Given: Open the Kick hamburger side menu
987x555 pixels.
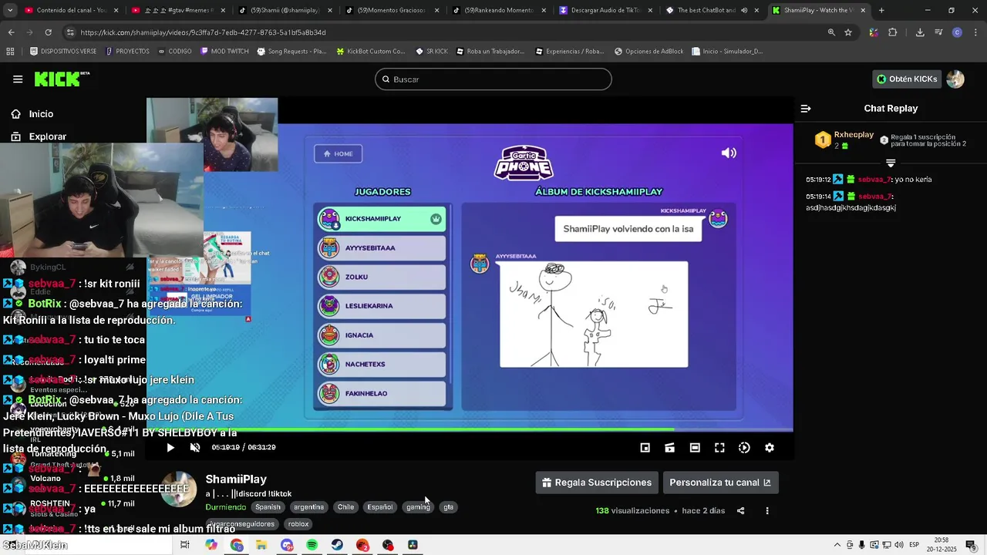Looking at the screenshot, I should point(18,79).
